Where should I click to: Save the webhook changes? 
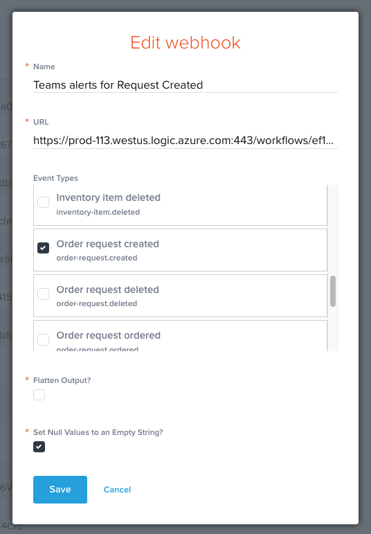click(60, 490)
